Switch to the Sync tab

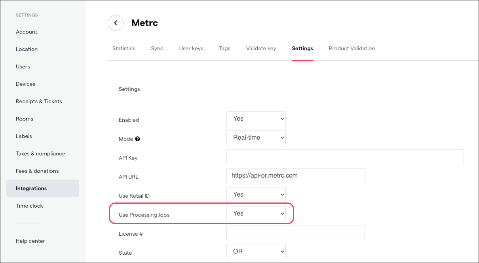pyautogui.click(x=157, y=48)
